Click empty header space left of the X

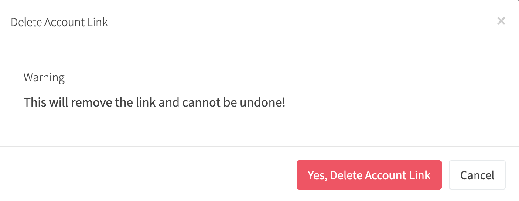[x=305, y=22]
